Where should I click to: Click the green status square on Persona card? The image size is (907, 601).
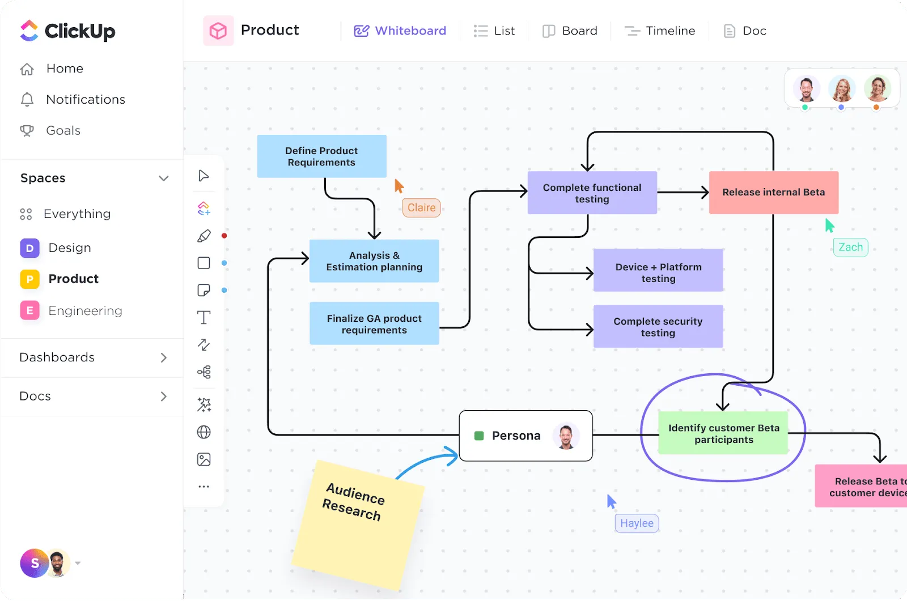479,436
